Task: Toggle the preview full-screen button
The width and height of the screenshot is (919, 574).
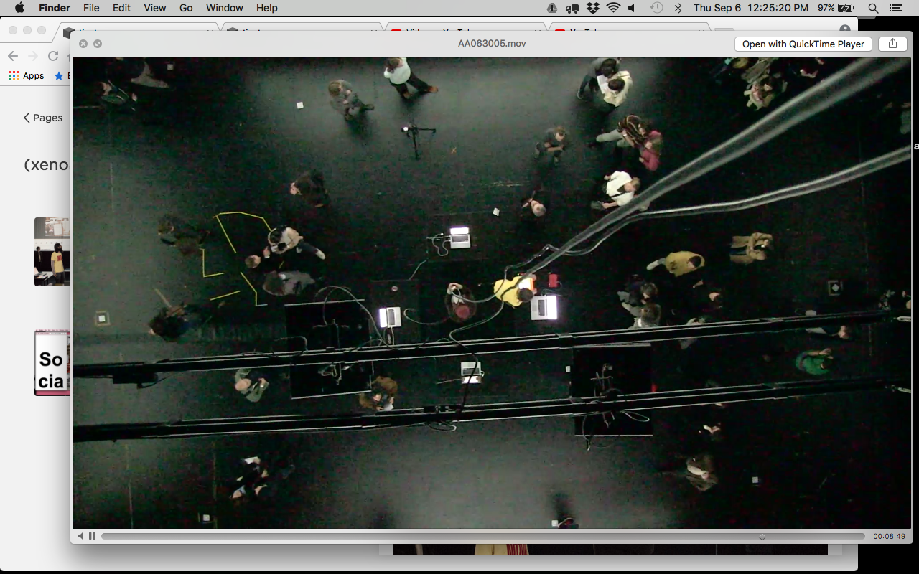Action: 98,44
